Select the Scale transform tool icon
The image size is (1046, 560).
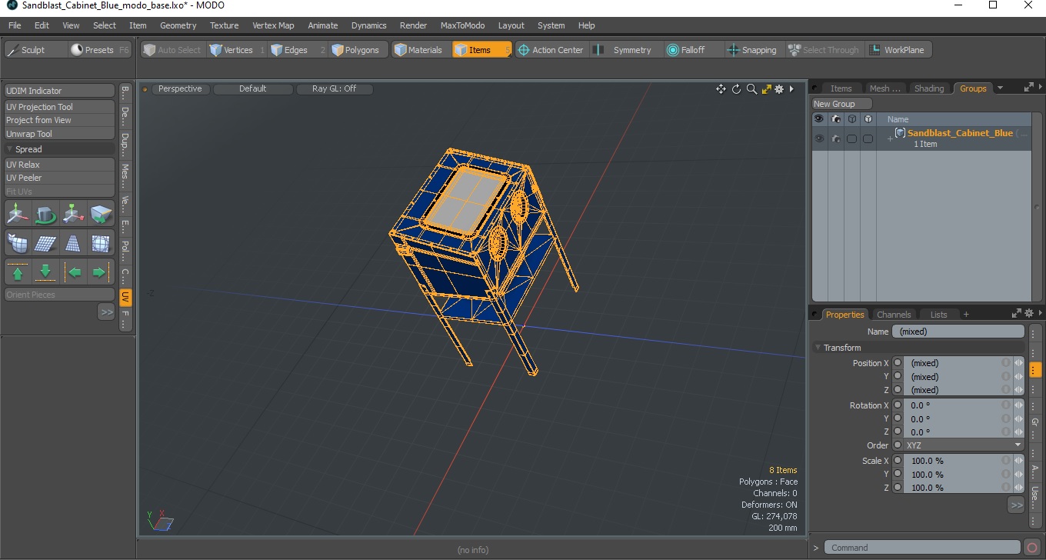73,213
